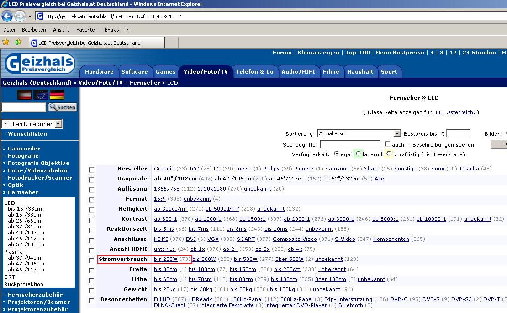Filter Reaktionszeit by 'bis 5ms'
The height and width of the screenshot is (313, 507).
[x=164, y=229]
